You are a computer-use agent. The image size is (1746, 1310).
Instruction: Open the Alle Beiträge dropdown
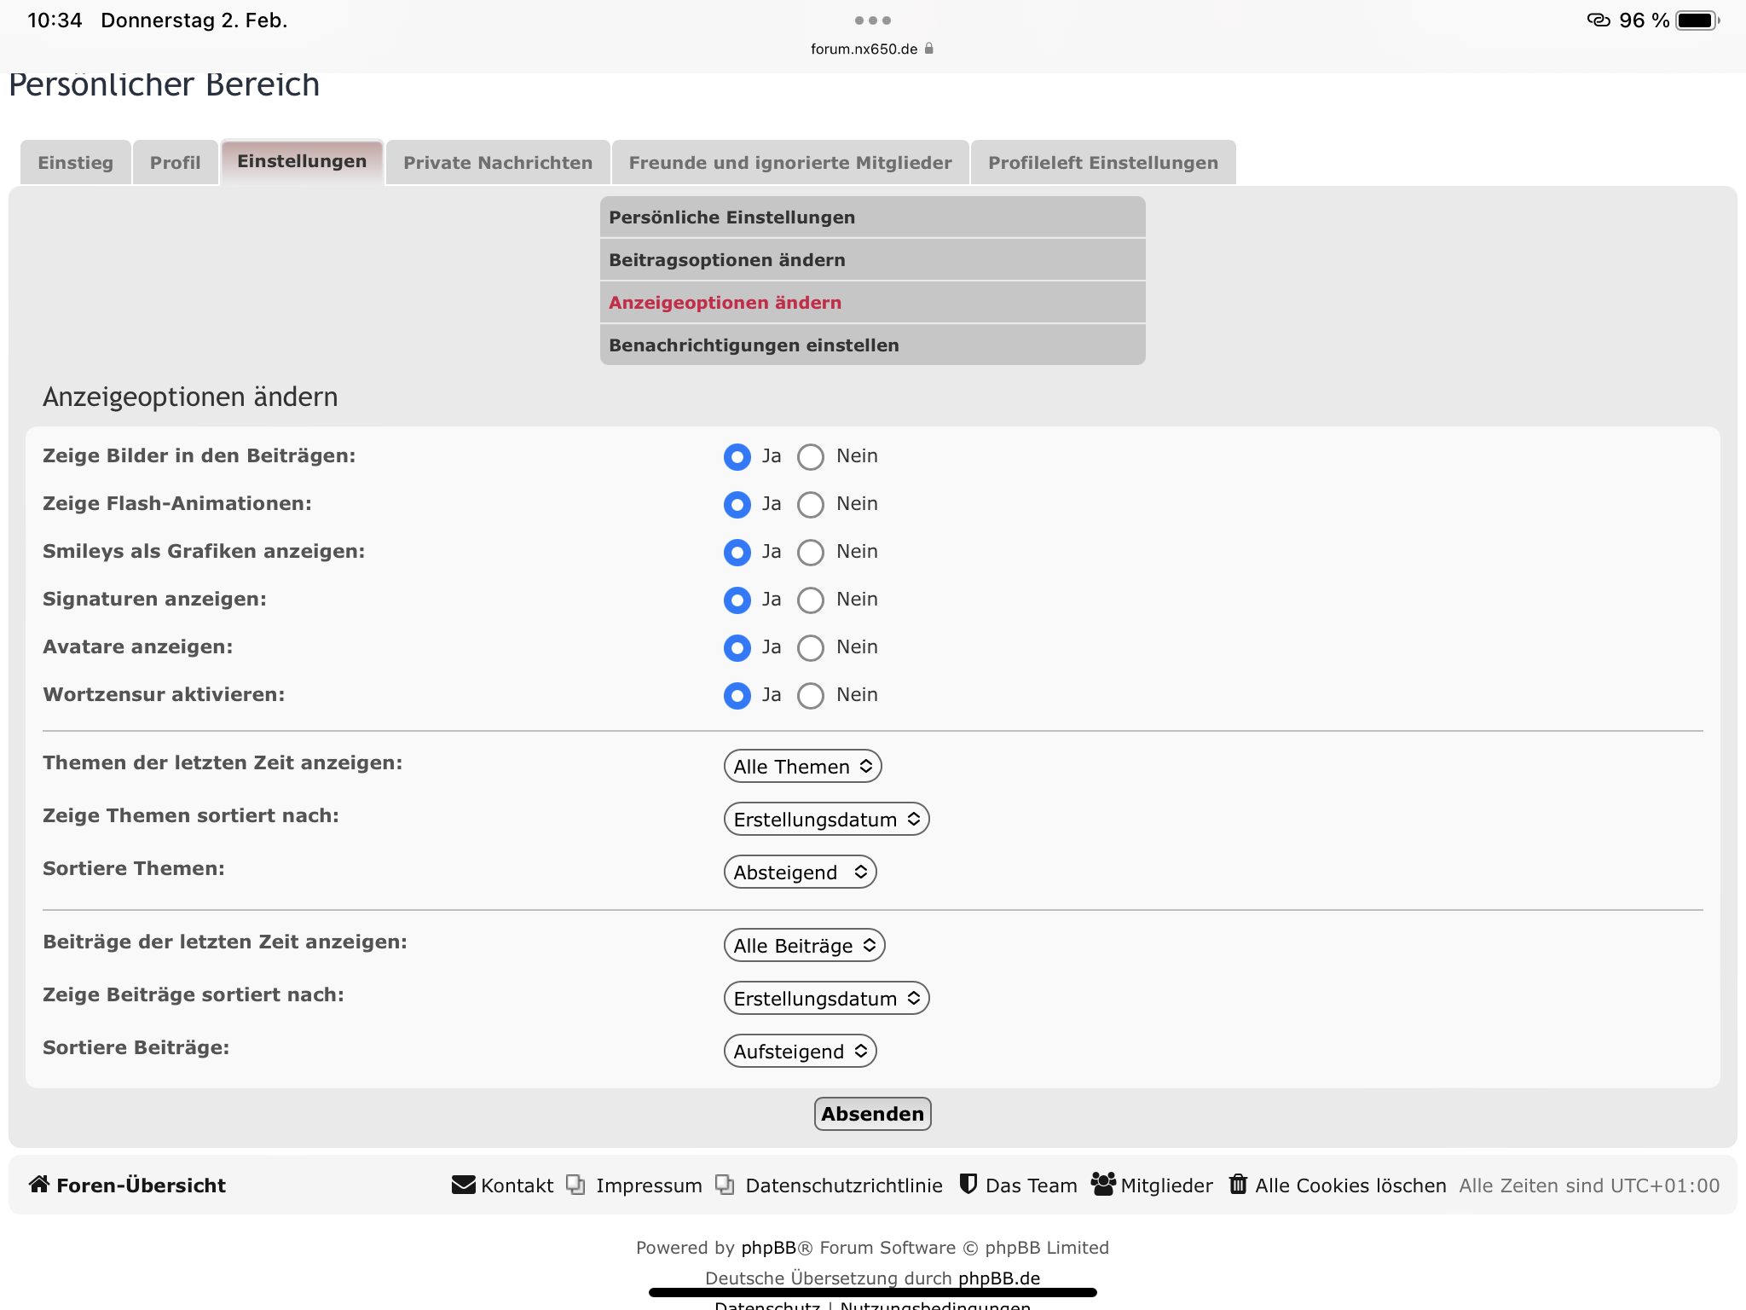(x=804, y=945)
